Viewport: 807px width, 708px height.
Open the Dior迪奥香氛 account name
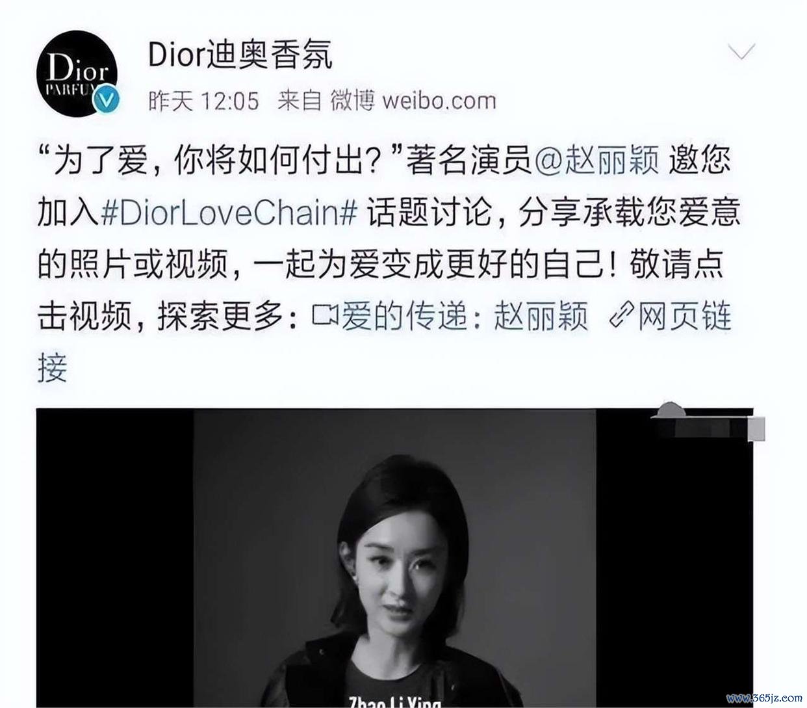click(x=240, y=54)
